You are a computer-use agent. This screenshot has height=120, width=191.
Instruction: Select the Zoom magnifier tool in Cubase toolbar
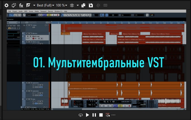coord(75,15)
